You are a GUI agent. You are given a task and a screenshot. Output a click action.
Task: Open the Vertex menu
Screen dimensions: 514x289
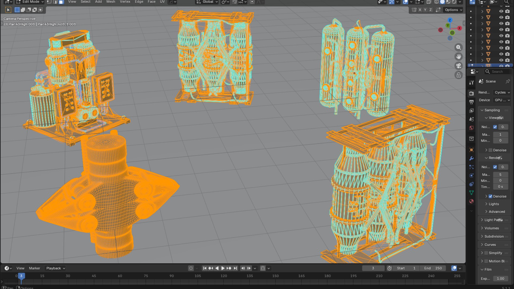[125, 2]
